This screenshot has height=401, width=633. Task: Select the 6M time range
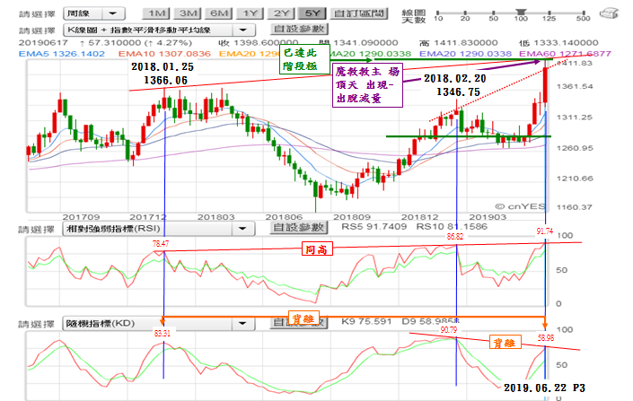pos(219,13)
